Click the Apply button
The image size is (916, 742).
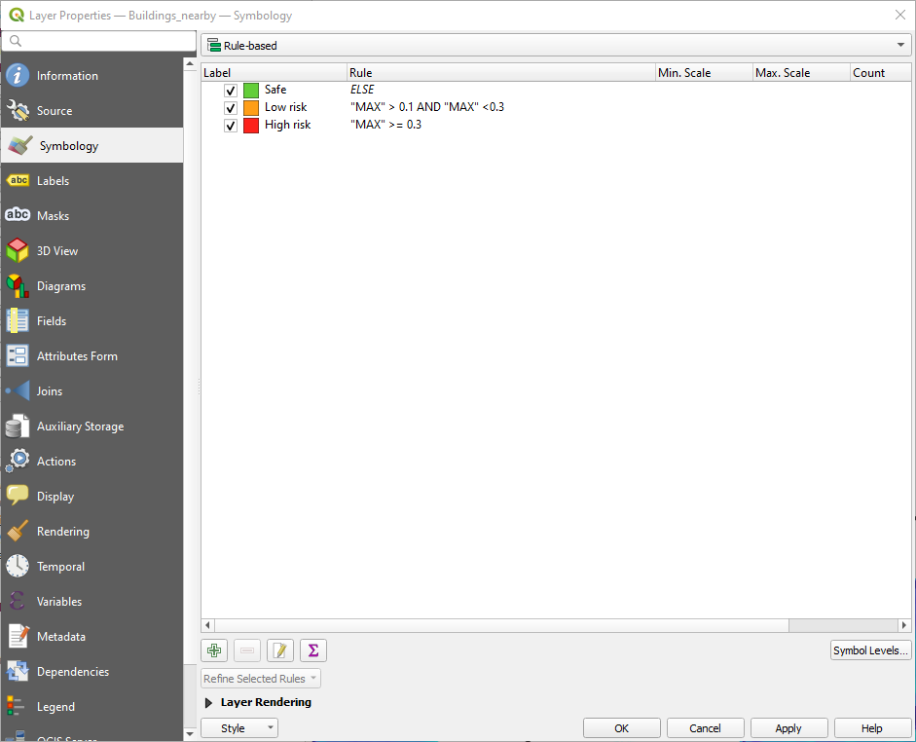[x=788, y=728]
